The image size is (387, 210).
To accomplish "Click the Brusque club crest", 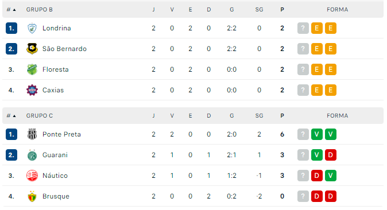I will pos(32,196).
